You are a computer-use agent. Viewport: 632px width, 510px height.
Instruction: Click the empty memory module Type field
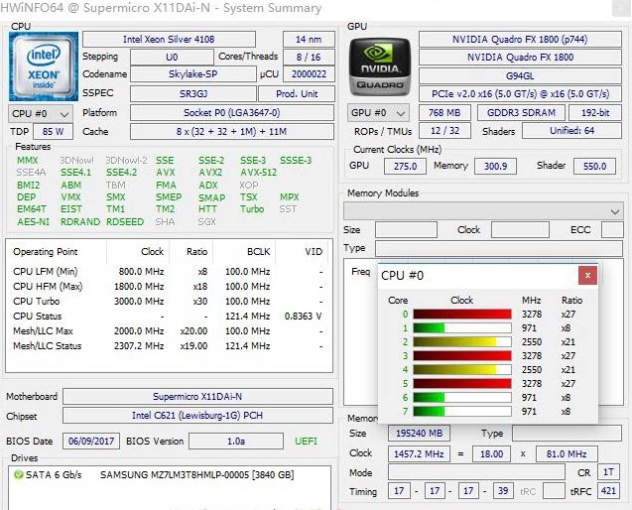point(499,248)
